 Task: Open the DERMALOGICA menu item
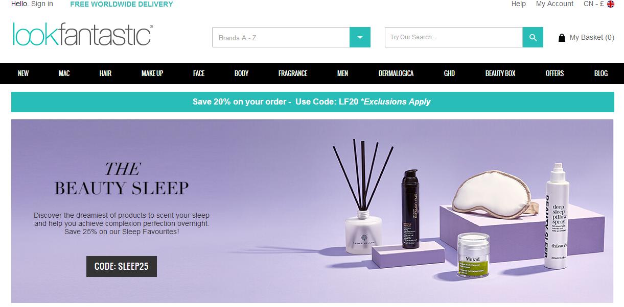tap(396, 73)
